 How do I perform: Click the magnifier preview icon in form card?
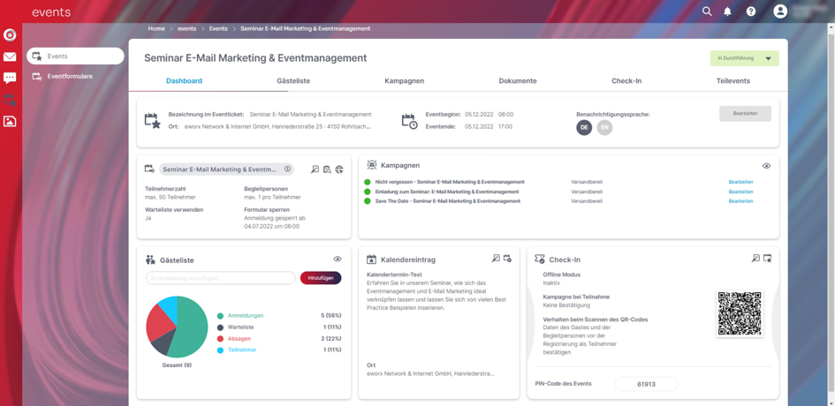[315, 169]
